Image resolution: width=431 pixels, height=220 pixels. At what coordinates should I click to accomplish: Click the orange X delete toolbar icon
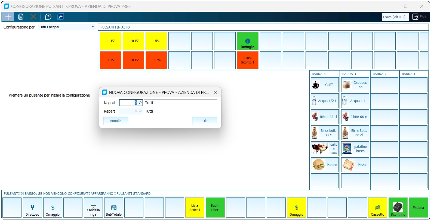pyautogui.click(x=33, y=17)
